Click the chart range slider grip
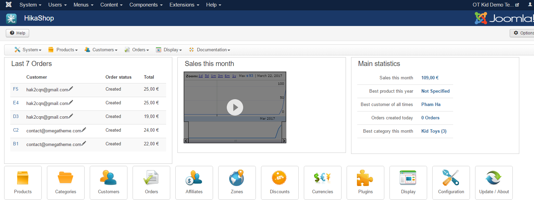The width and height of the screenshot is (534, 211). point(235,141)
